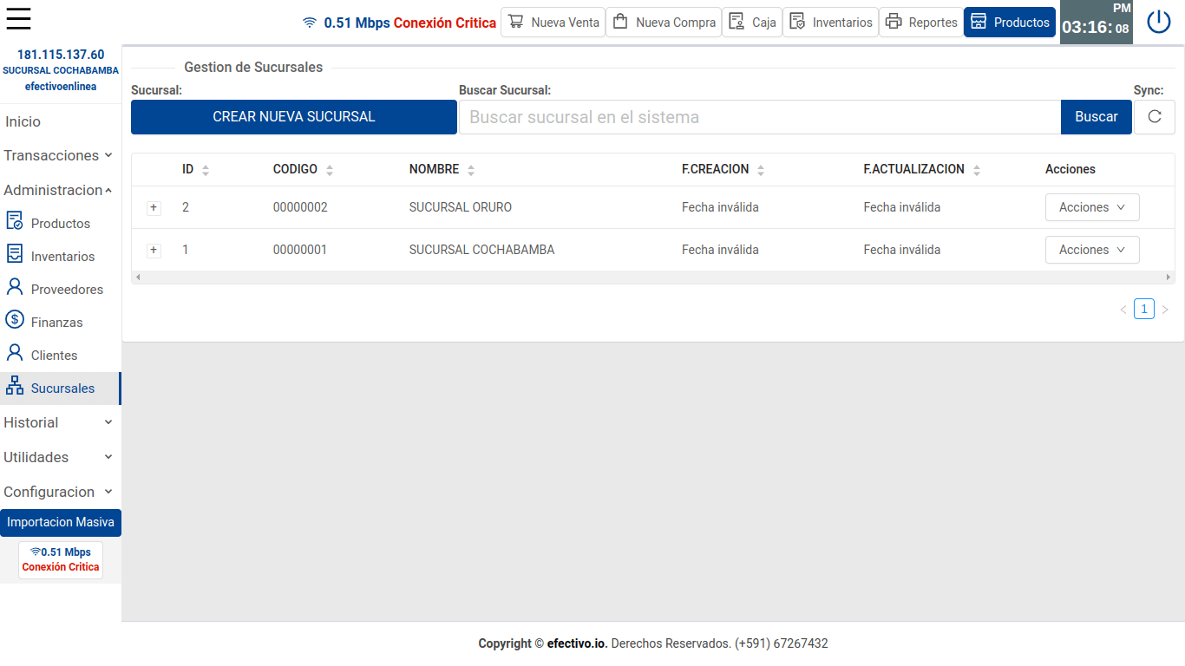Select page 1 in pagination

pos(1144,310)
